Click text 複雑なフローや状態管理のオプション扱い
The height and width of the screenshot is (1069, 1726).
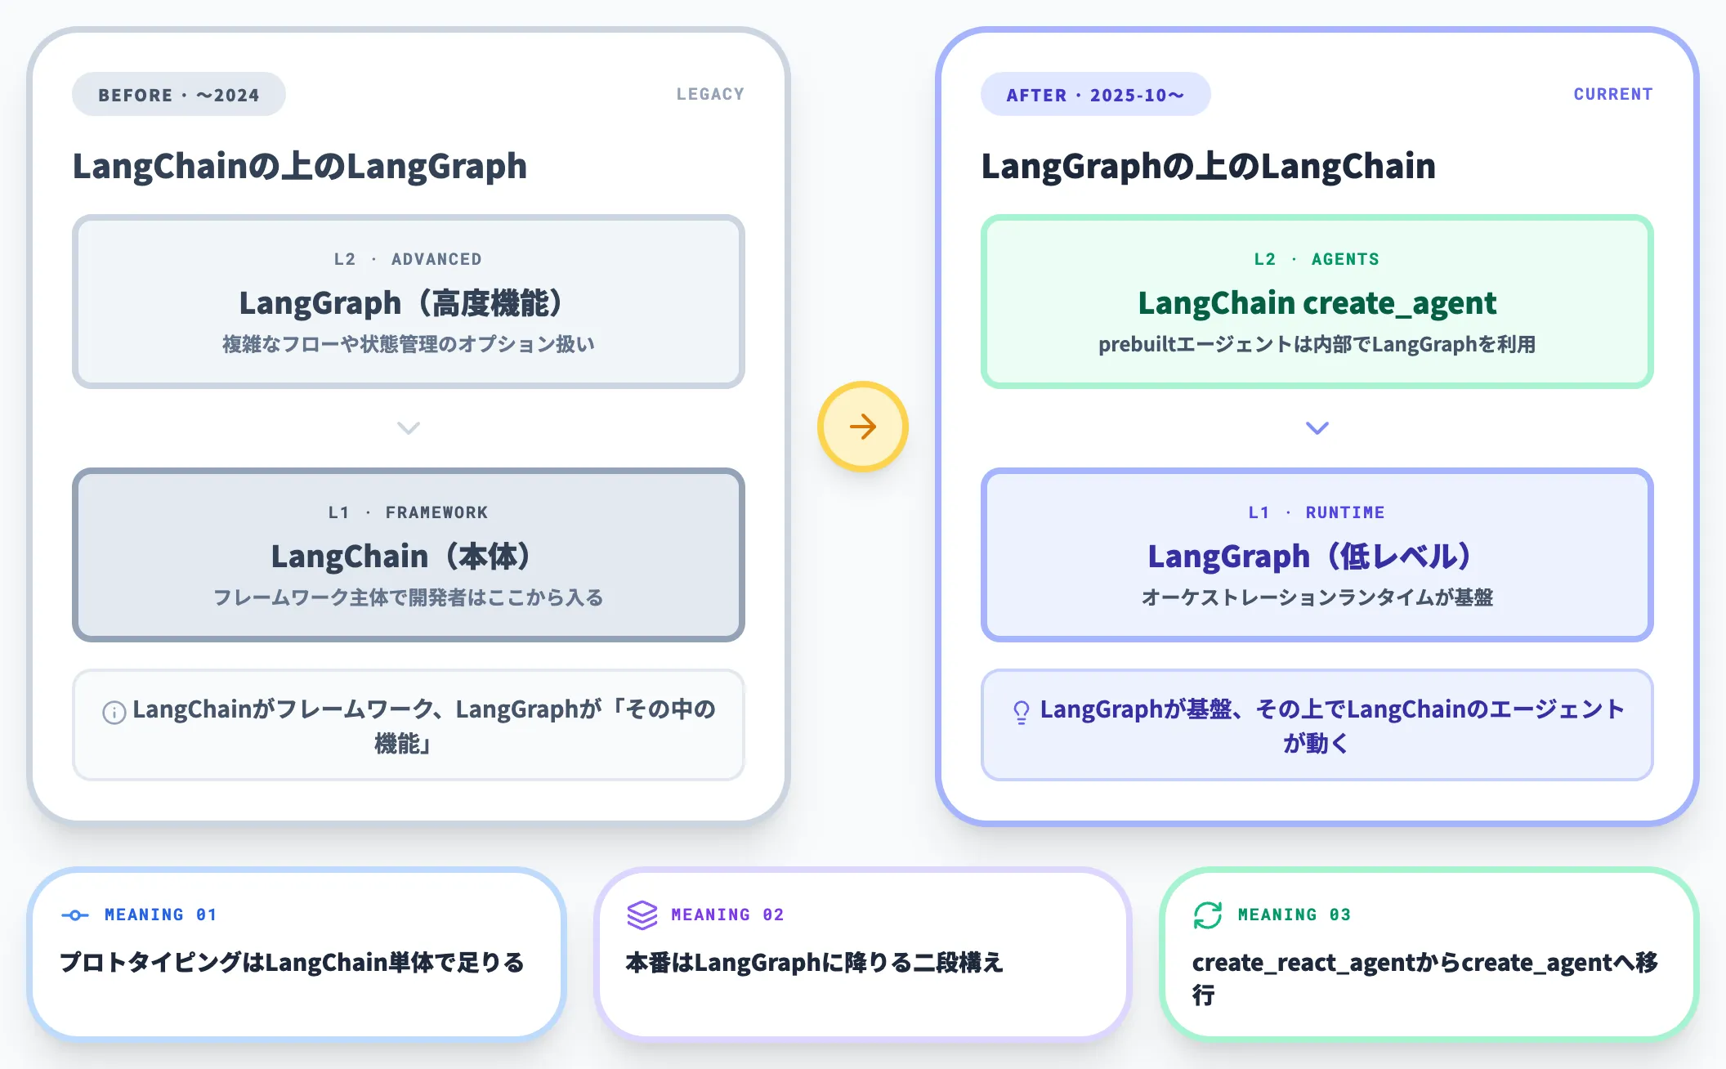[409, 344]
